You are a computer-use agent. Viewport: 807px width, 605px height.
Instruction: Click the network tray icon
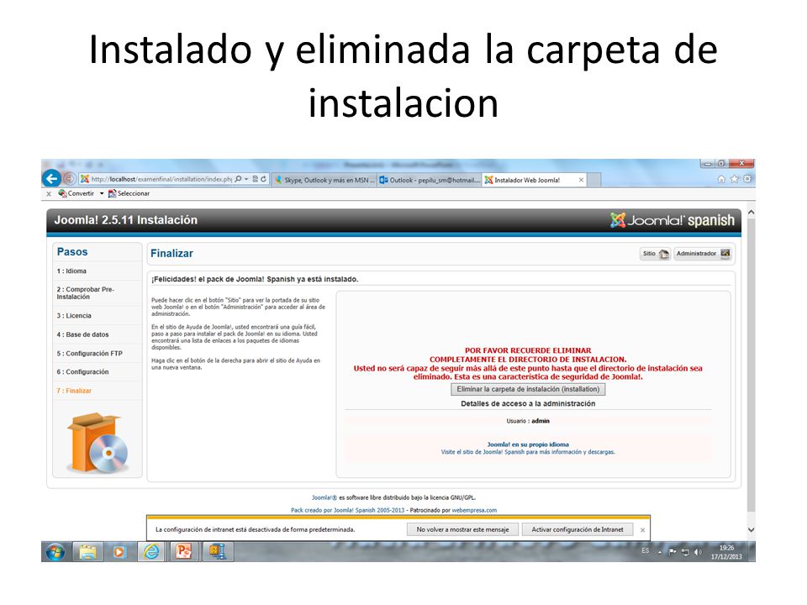click(685, 552)
